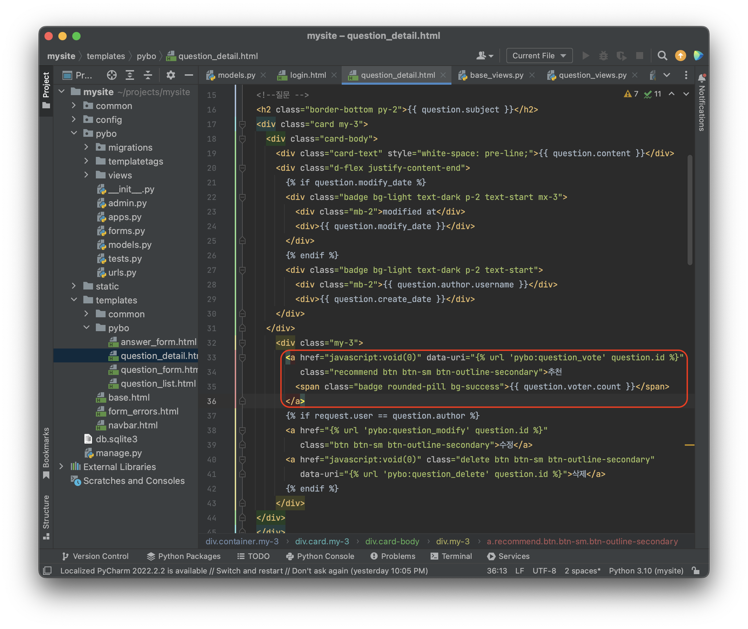
Task: Click the Collapse All icon in Project panel
Action: click(x=148, y=75)
